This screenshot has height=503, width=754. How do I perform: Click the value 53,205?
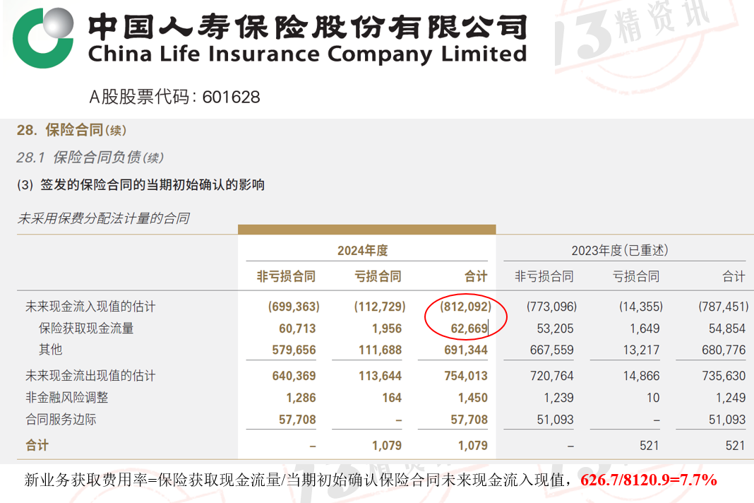555,329
